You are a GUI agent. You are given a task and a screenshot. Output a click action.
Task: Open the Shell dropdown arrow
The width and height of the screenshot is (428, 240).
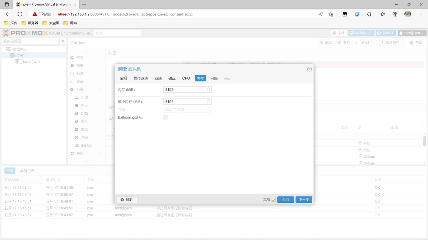(373, 43)
